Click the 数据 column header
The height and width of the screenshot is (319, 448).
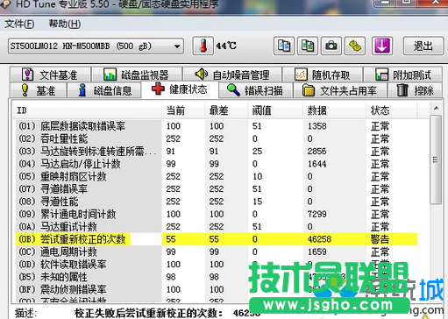click(x=334, y=110)
